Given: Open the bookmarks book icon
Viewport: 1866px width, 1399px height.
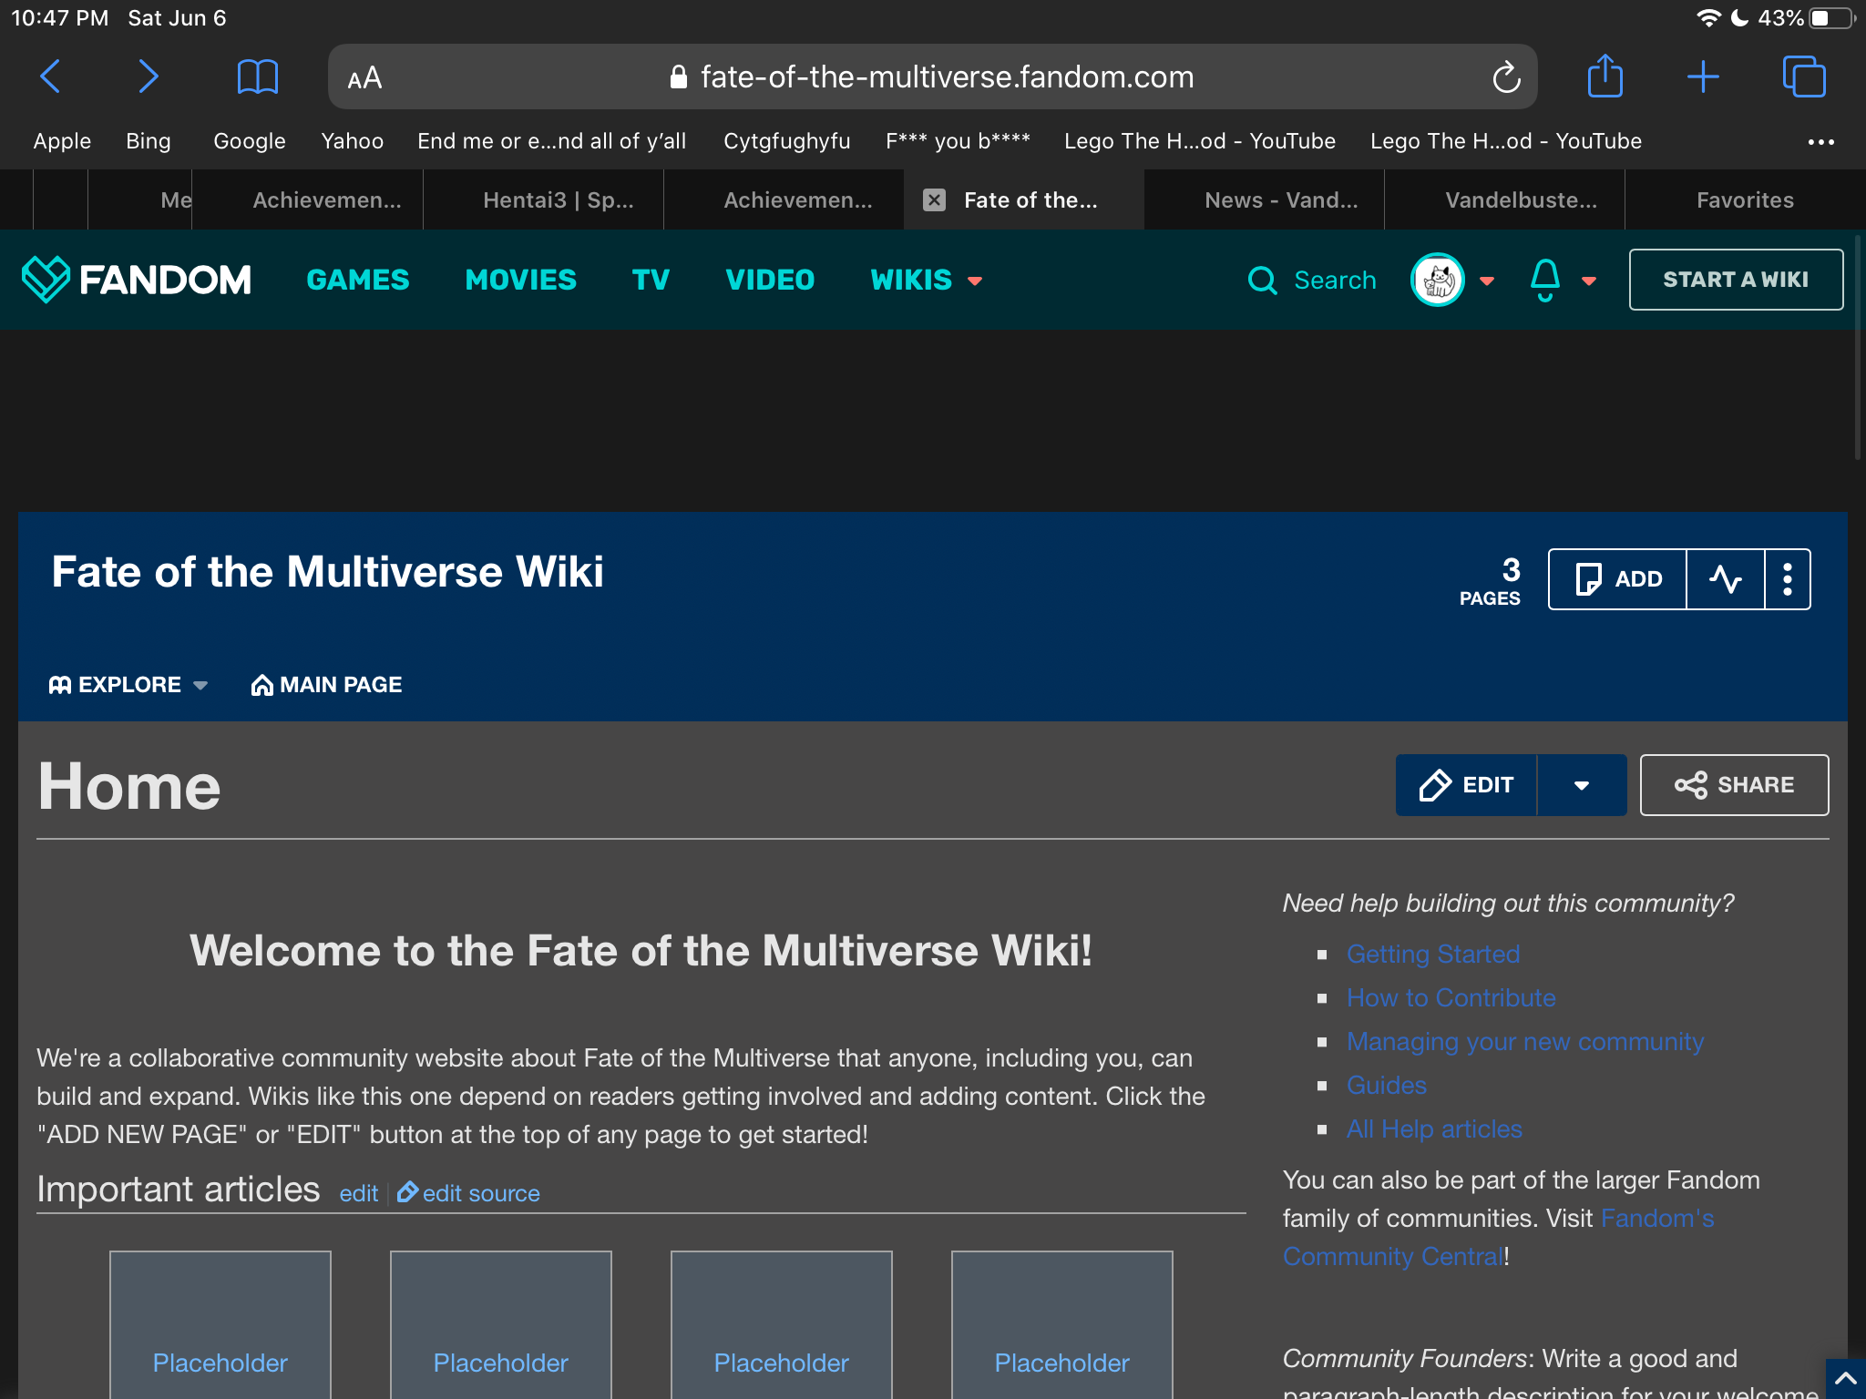Looking at the screenshot, I should [257, 77].
